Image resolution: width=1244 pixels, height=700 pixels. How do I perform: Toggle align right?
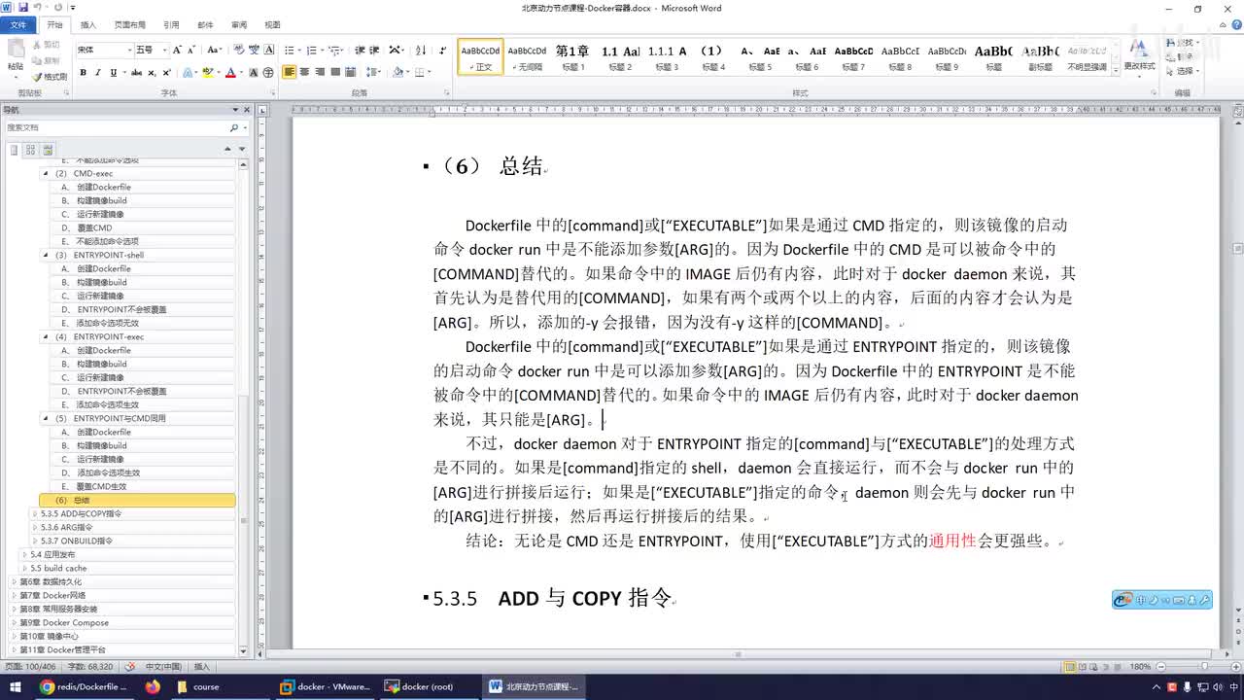click(320, 72)
